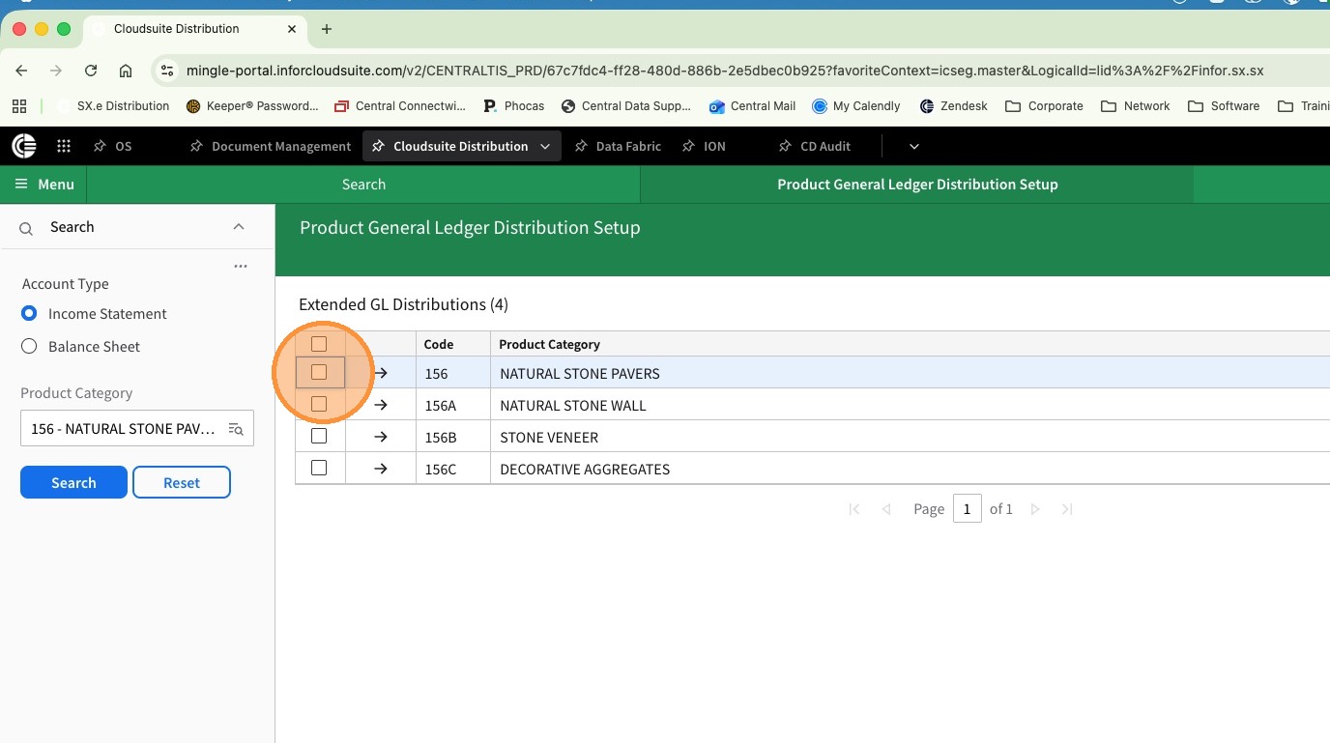This screenshot has height=743, width=1330.
Task: Expand the more apps chevron after CD Audit
Action: [x=914, y=146]
